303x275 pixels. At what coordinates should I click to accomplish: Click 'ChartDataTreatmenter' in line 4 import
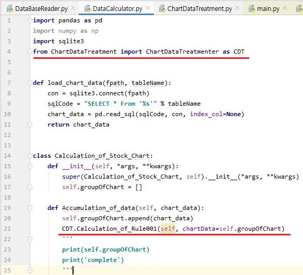(x=182, y=52)
